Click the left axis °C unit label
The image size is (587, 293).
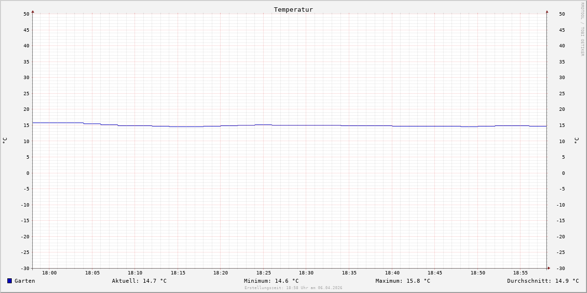[5, 141]
